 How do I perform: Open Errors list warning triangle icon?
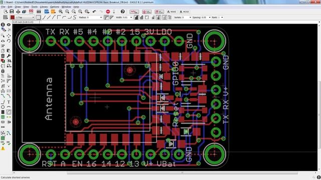(3, 148)
